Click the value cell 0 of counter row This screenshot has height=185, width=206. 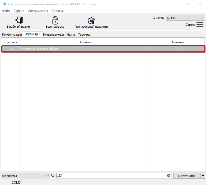pos(178,49)
